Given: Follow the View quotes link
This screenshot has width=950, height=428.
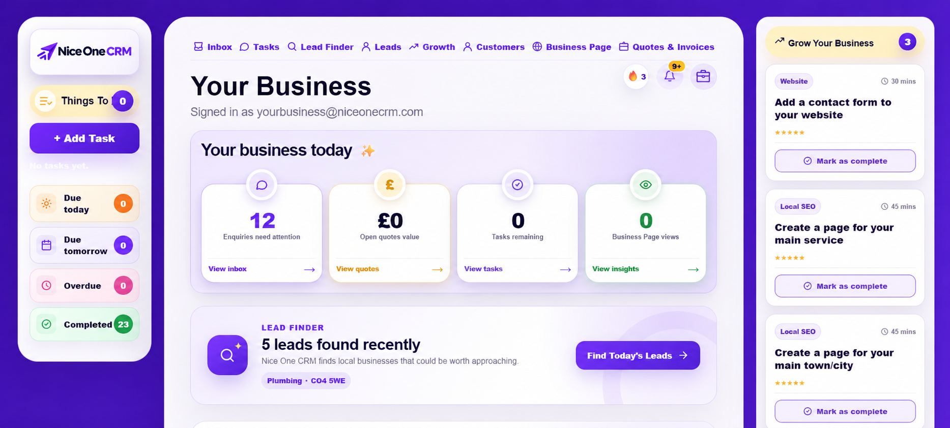Looking at the screenshot, I should (390, 269).
